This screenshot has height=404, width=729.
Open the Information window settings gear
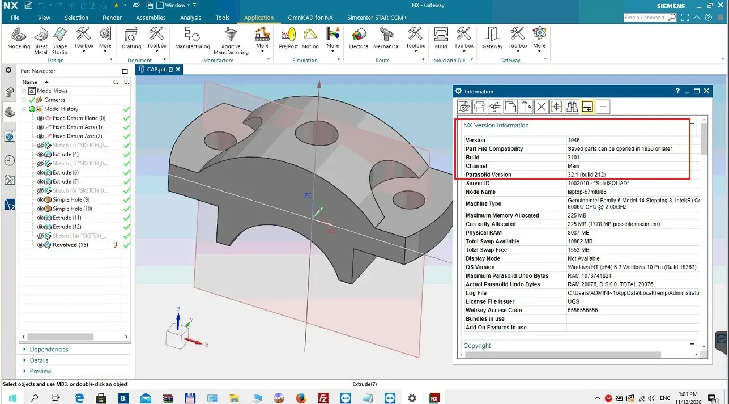pyautogui.click(x=459, y=91)
